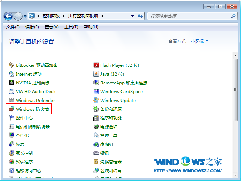Close the Control Panel window
This screenshot has height=181, width=241.
pyautogui.click(x=232, y=7)
